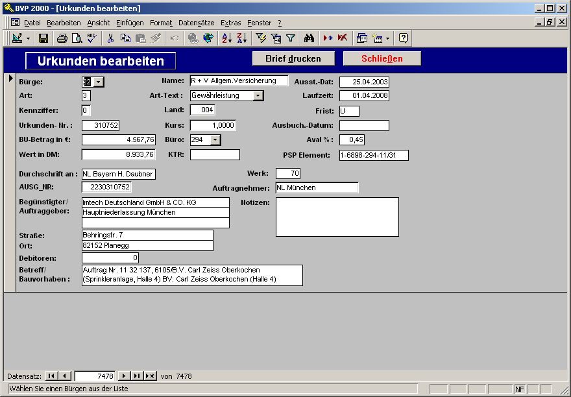Sort descending with Z-A icon

[242, 38]
